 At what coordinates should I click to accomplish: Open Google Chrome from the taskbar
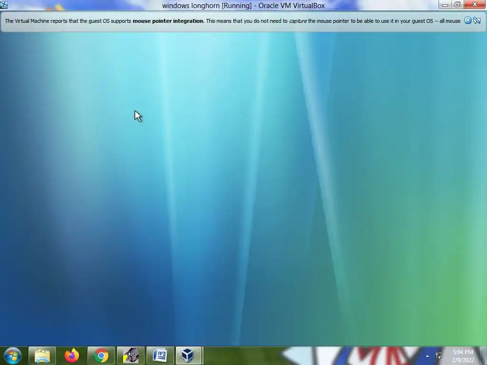click(101, 355)
